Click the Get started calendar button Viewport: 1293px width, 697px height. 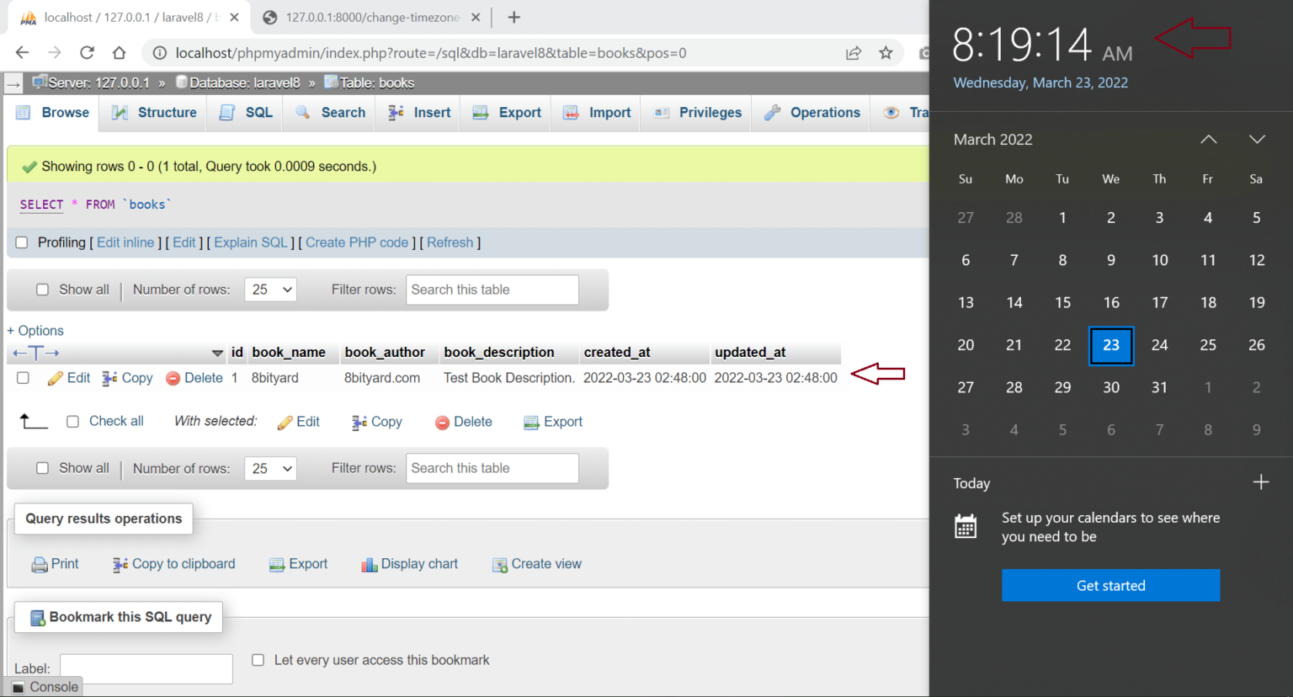1110,585
